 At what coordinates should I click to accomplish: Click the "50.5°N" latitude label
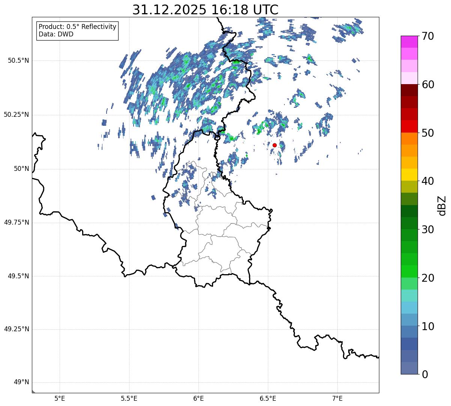[x=18, y=60]
